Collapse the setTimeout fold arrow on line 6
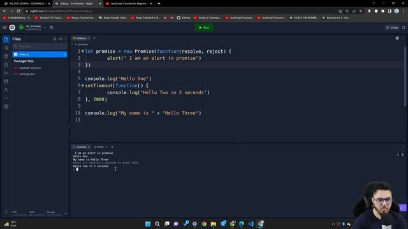Image resolution: width=408 pixels, height=229 pixels. tap(83, 86)
